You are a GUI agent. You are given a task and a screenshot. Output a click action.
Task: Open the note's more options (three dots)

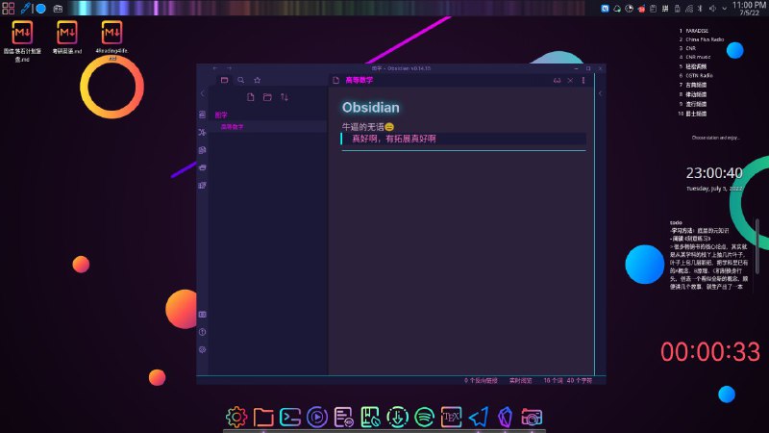pyautogui.click(x=583, y=80)
